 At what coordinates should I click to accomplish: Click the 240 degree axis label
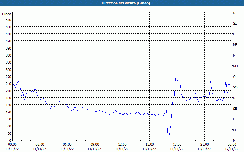point(9,84)
